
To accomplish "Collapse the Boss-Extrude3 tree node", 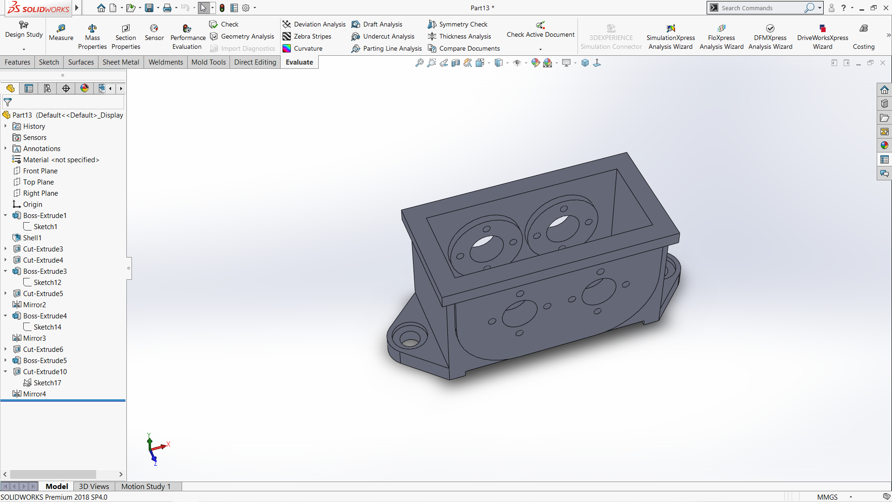I will (6, 271).
